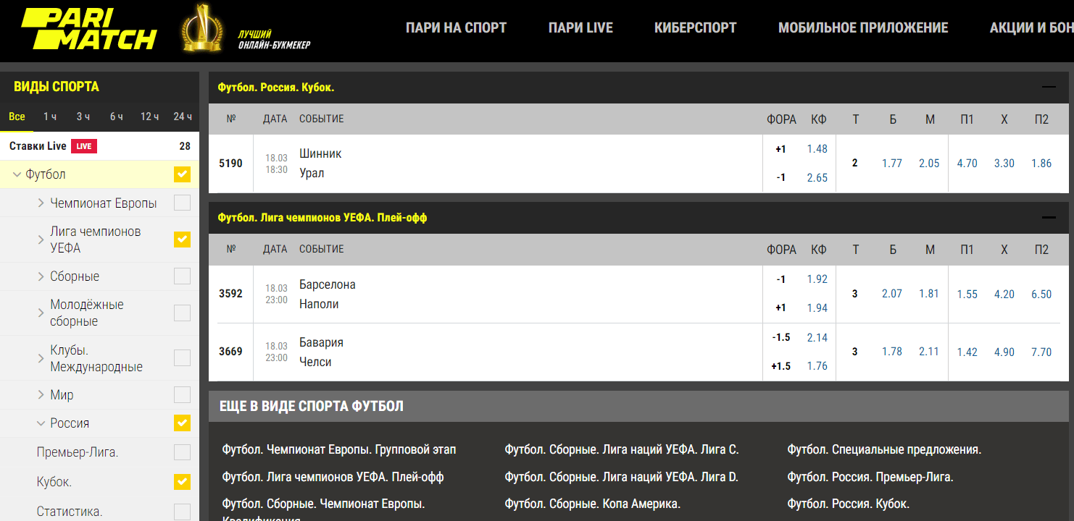Select odds 1.48 for Шинник +1 handicap
The height and width of the screenshot is (521, 1074).
click(817, 149)
